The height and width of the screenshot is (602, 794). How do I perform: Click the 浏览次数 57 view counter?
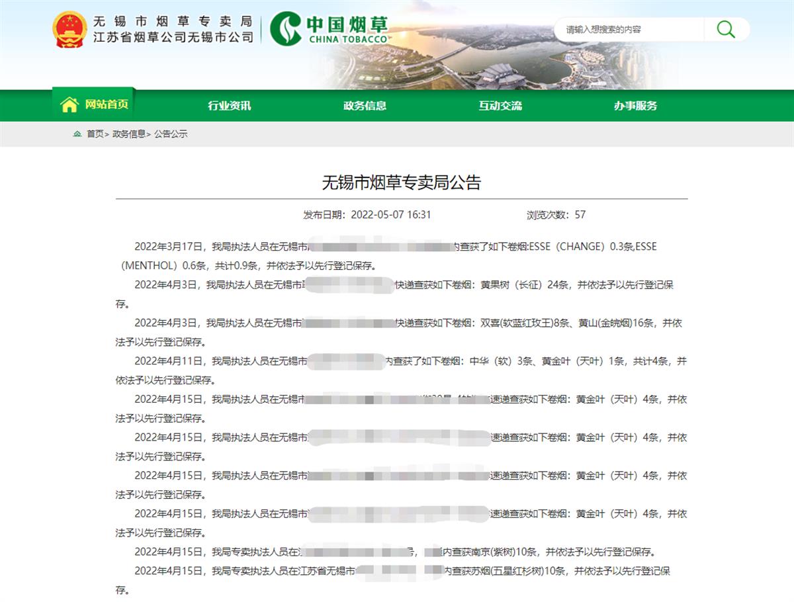[x=556, y=215]
